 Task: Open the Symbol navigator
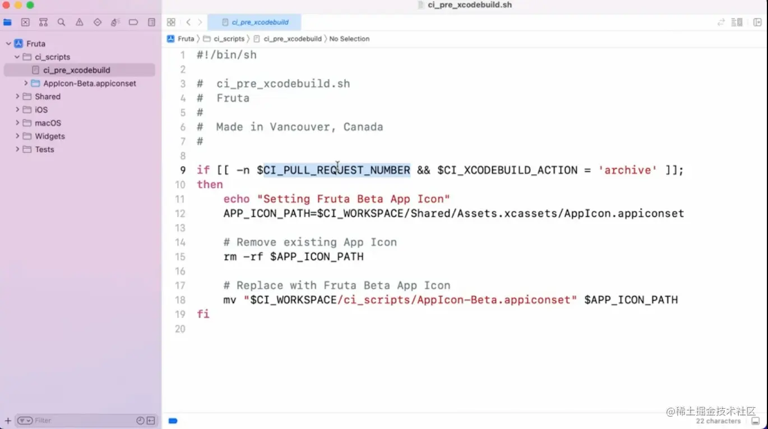pos(43,22)
